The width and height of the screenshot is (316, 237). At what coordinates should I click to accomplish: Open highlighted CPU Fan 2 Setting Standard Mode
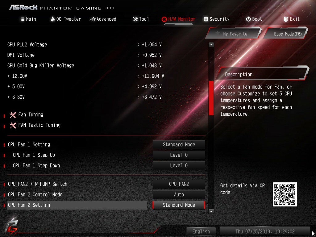(179, 205)
